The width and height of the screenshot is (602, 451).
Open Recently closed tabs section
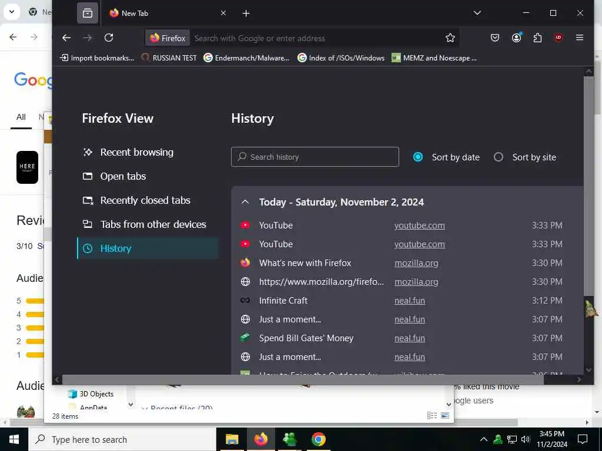(148, 201)
